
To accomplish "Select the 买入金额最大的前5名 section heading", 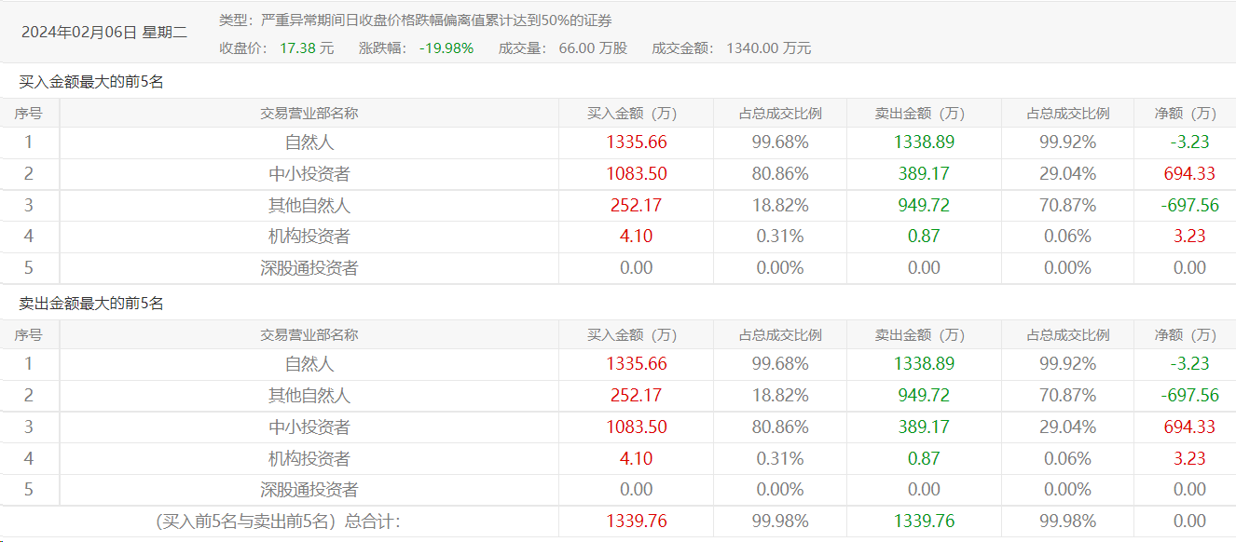I will (91, 82).
